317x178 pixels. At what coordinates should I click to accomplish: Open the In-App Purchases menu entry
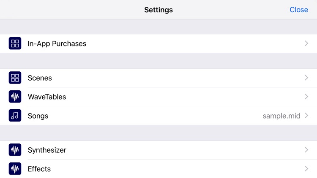(158, 43)
